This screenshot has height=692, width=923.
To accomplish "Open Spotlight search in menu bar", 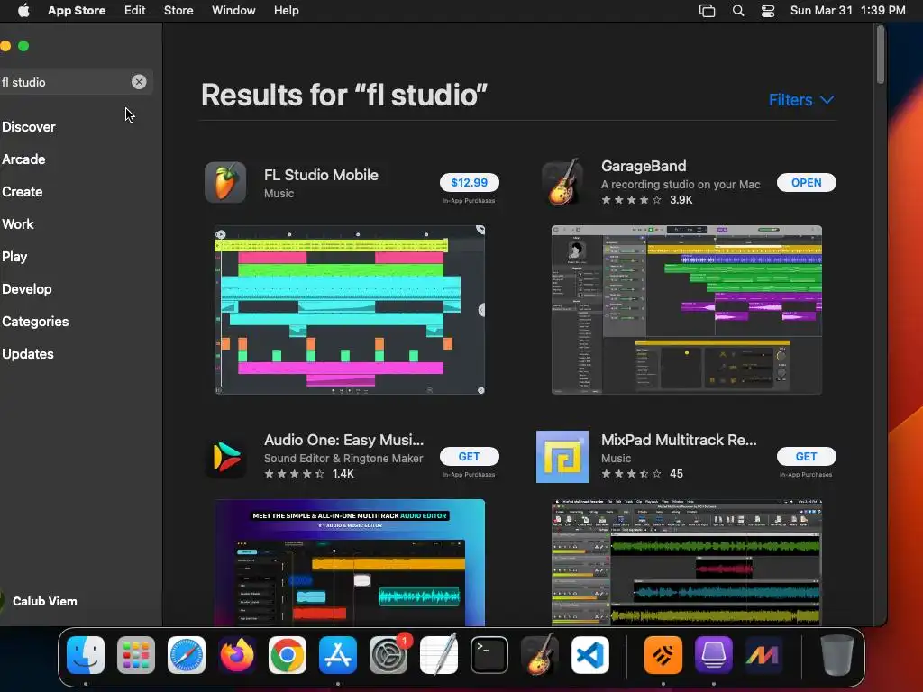I will pyautogui.click(x=737, y=11).
